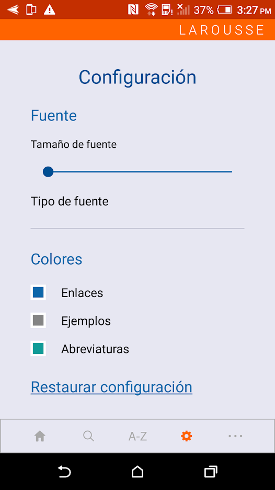Open the A-Z index tab
Viewport: 275px width, 490px height.
[x=137, y=436]
